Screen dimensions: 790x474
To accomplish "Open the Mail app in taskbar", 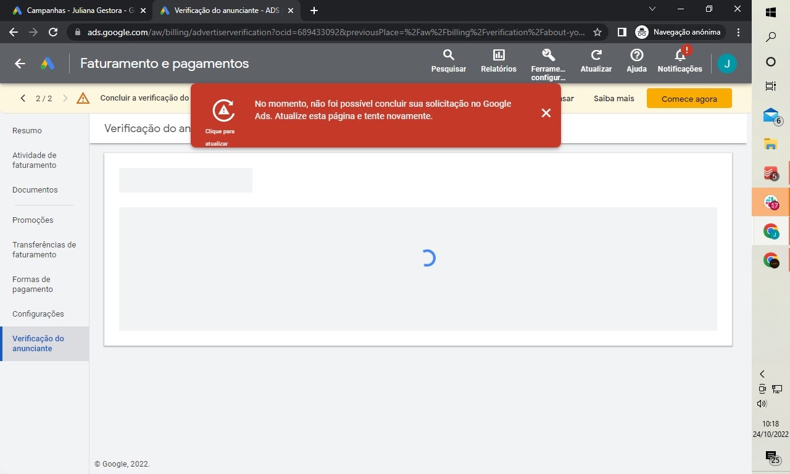I will tap(771, 115).
